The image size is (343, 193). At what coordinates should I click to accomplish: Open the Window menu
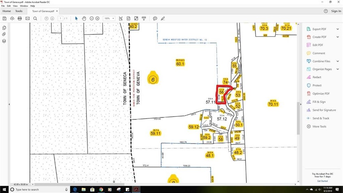(24, 6)
